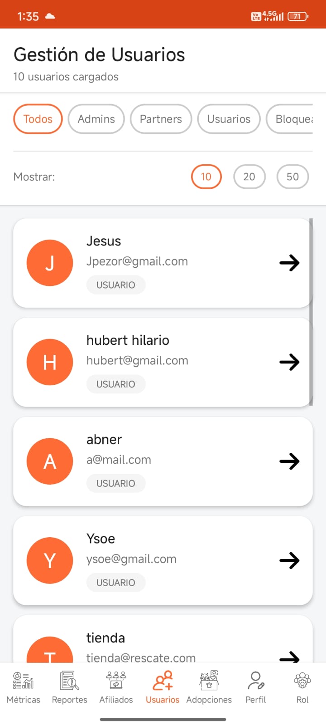The height and width of the screenshot is (726, 326).
Task: Filter list by Admins
Action: [96, 119]
